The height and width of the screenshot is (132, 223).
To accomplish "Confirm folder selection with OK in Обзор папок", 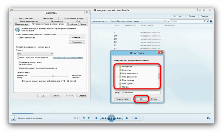I will click(141, 99).
